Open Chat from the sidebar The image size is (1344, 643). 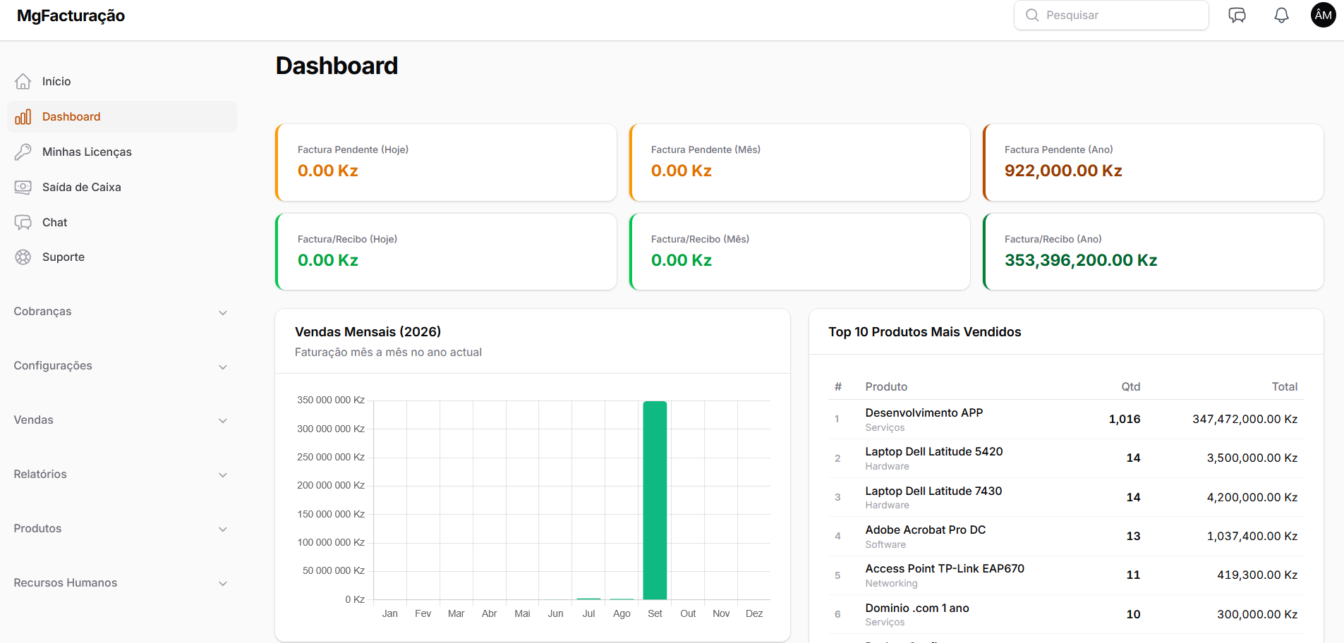[121, 223]
